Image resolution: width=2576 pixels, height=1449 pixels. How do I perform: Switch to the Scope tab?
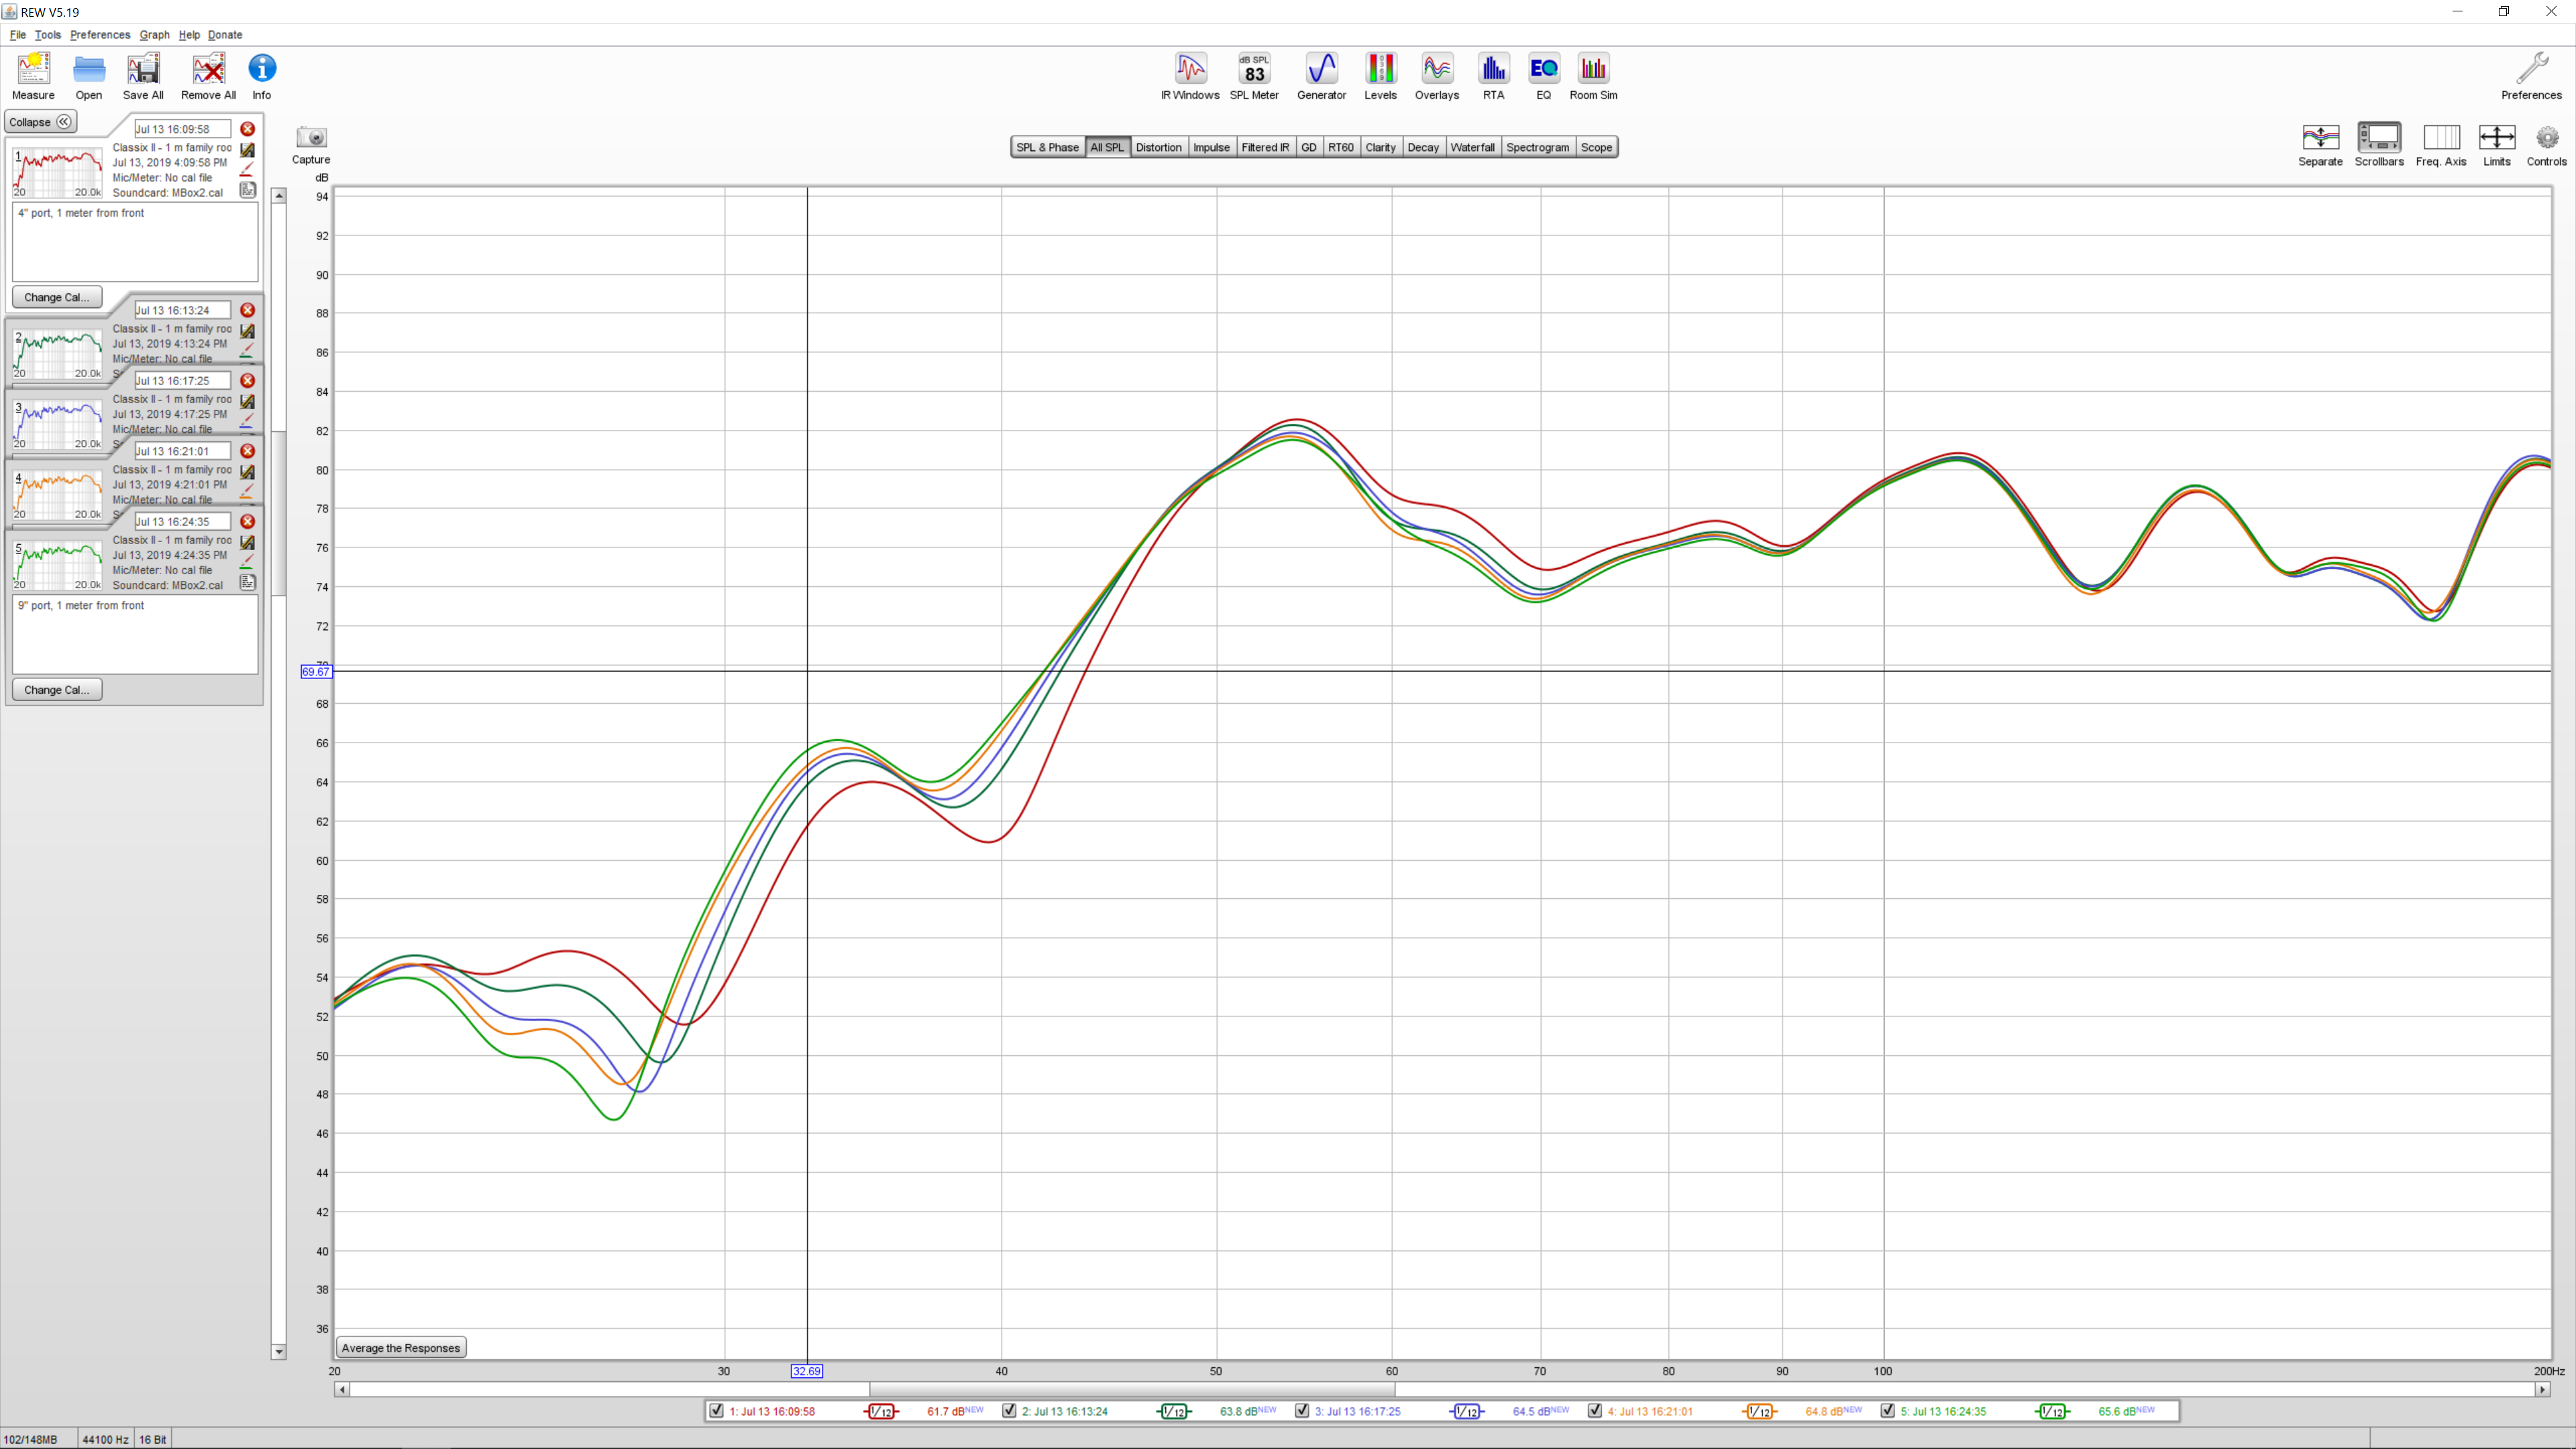1596,147
